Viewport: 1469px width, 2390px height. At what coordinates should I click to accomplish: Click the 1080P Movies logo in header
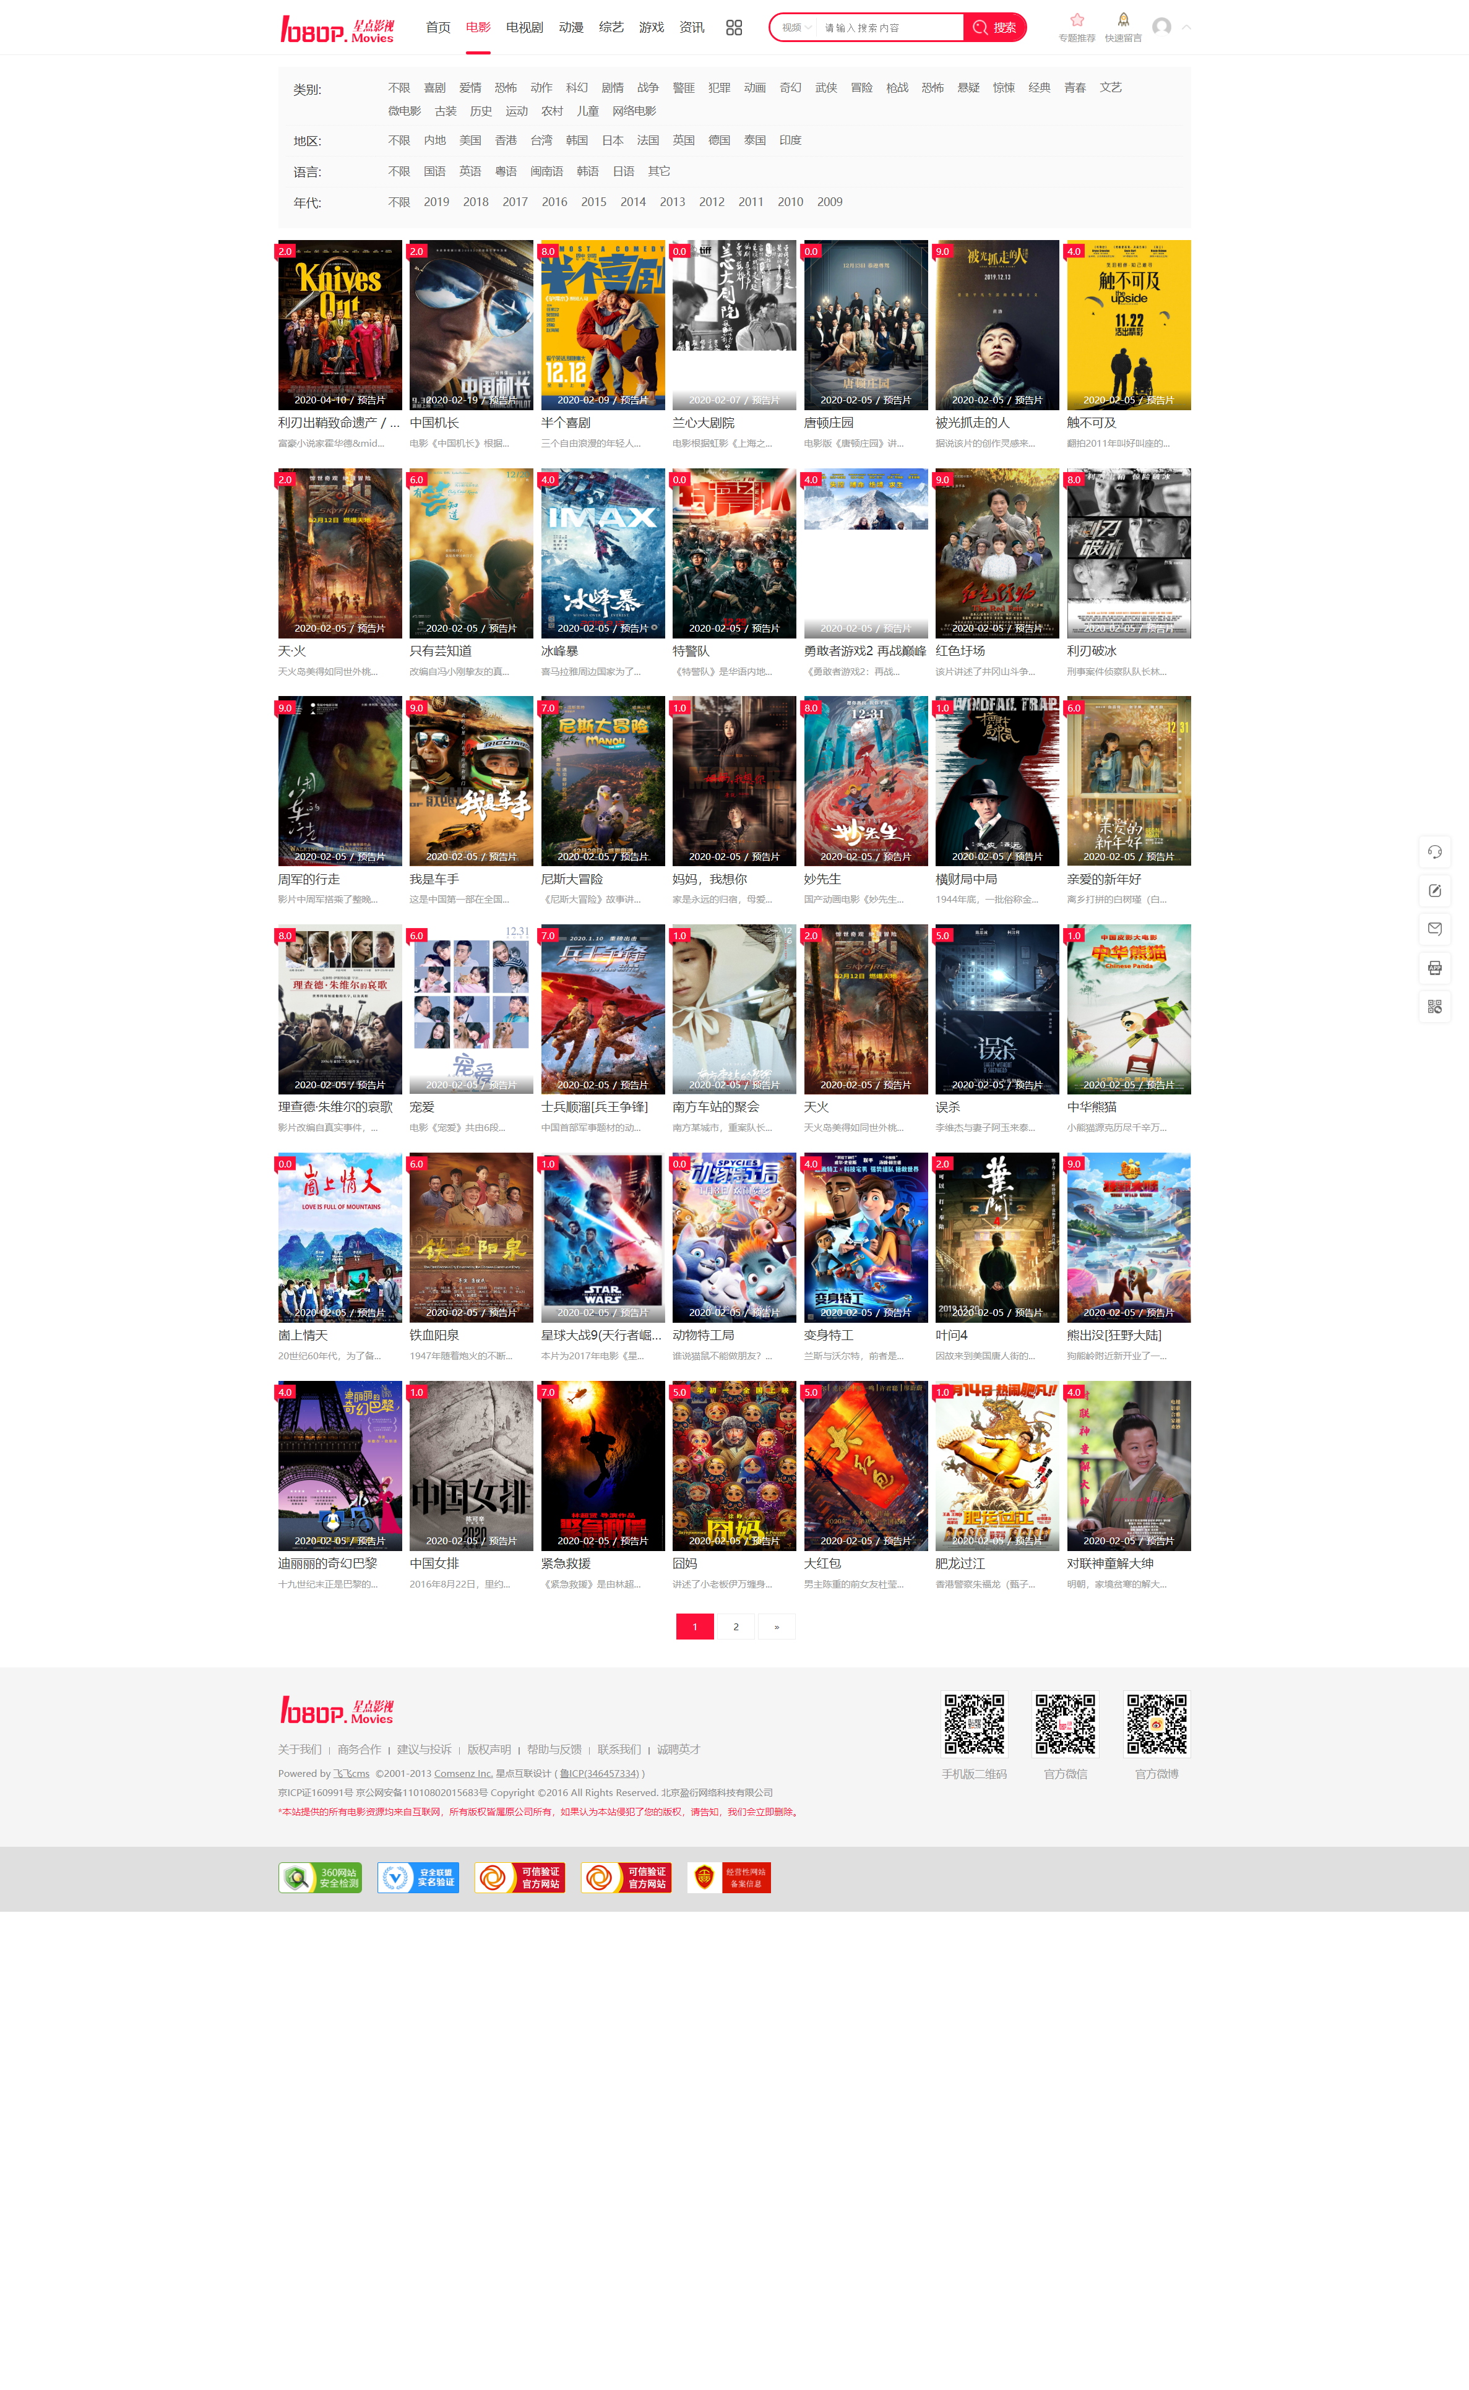coord(337,28)
